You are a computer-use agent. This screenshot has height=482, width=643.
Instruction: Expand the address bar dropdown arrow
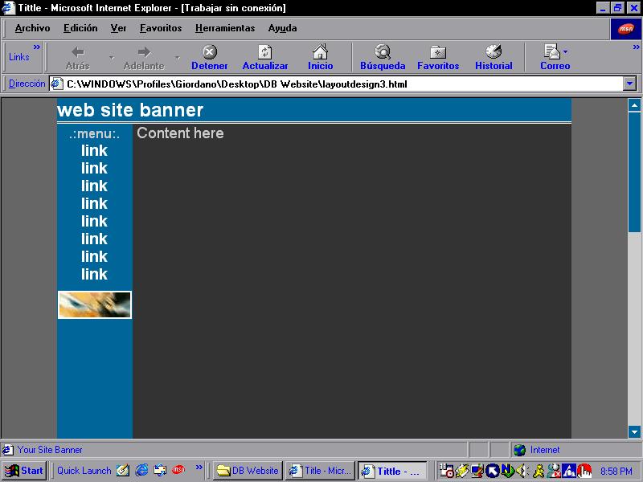click(x=629, y=84)
